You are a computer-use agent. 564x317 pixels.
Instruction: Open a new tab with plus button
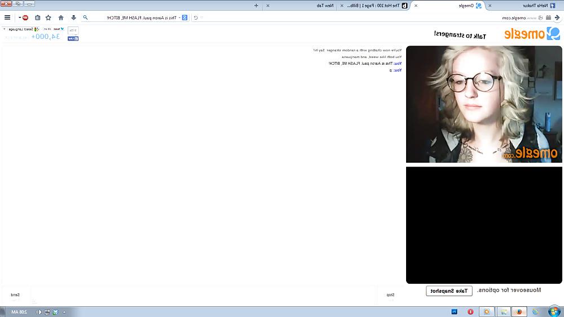[x=256, y=6]
